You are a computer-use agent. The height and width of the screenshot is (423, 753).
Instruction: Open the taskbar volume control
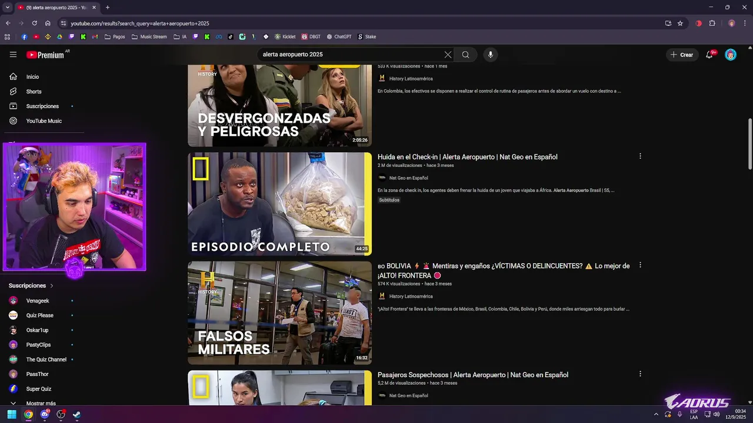tap(716, 414)
